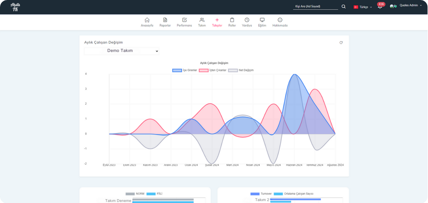Screen dimensions: 428x203
Task: Go to the Raporlar menu label
Action: (165, 26)
